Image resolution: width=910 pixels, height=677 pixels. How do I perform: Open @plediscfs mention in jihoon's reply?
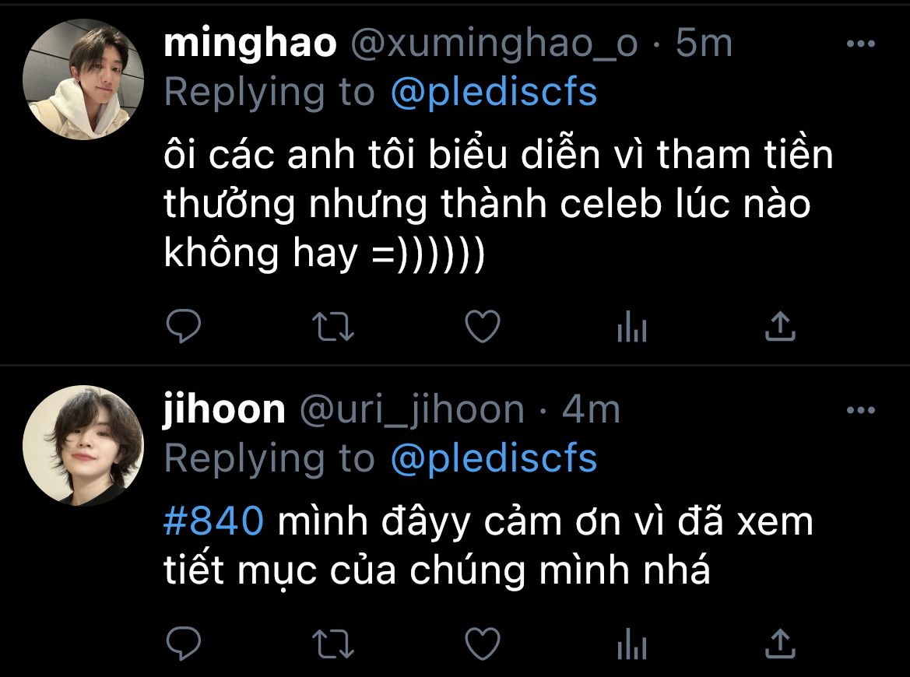[494, 458]
